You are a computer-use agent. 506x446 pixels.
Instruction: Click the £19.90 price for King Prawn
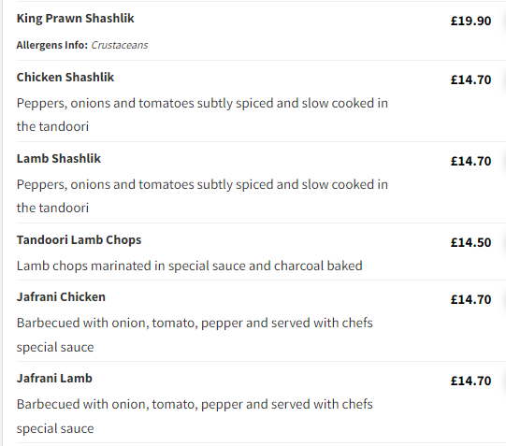coord(470,21)
